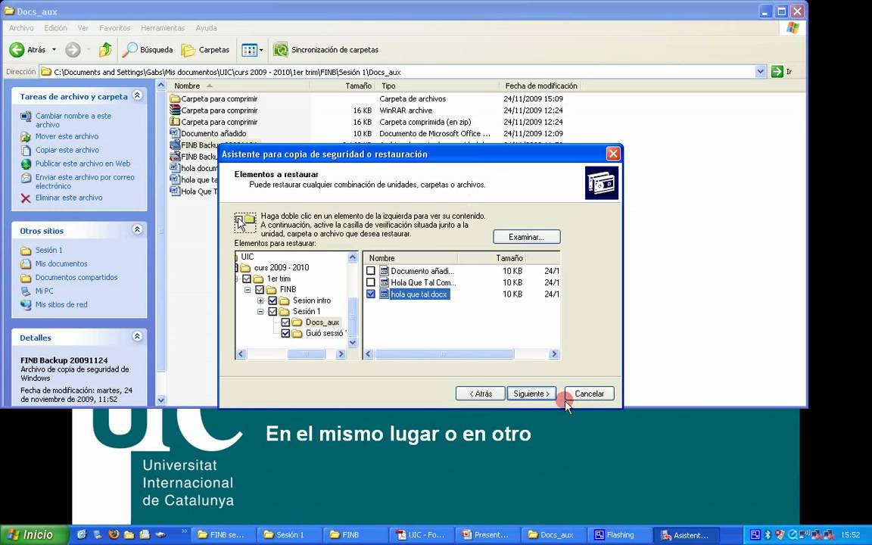The width and height of the screenshot is (872, 545).
Task: Check the Hola Que Tal Com... checkbox
Action: 371,282
